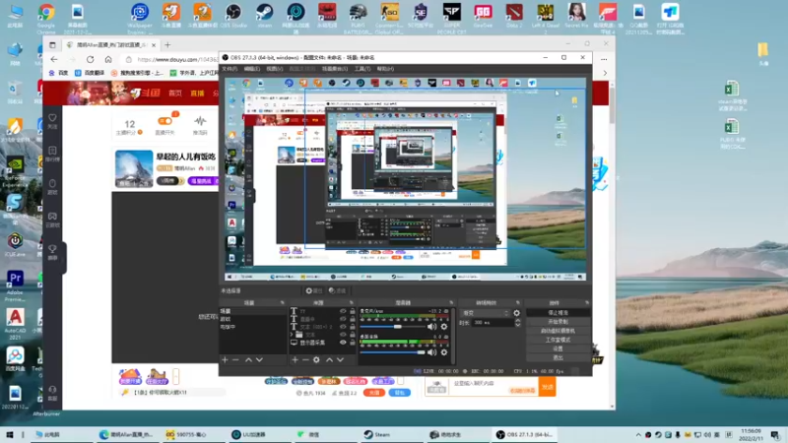Open the Tools menu in OBS
This screenshot has height=443, width=788.
[x=361, y=69]
